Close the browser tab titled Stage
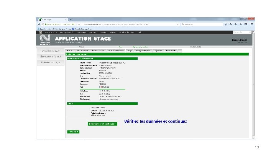The height and width of the screenshot is (155, 276). (x=66, y=20)
